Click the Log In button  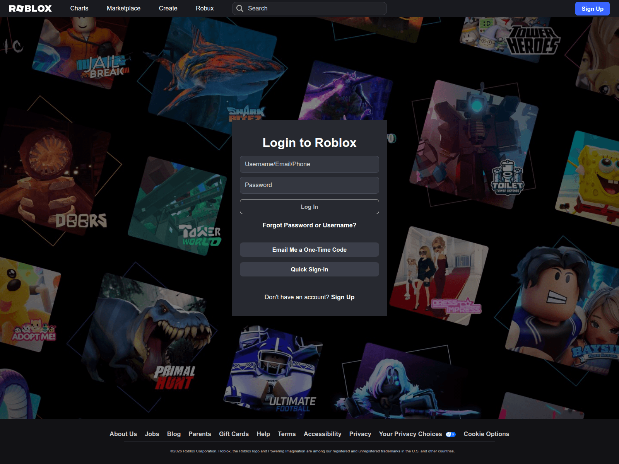pyautogui.click(x=309, y=207)
